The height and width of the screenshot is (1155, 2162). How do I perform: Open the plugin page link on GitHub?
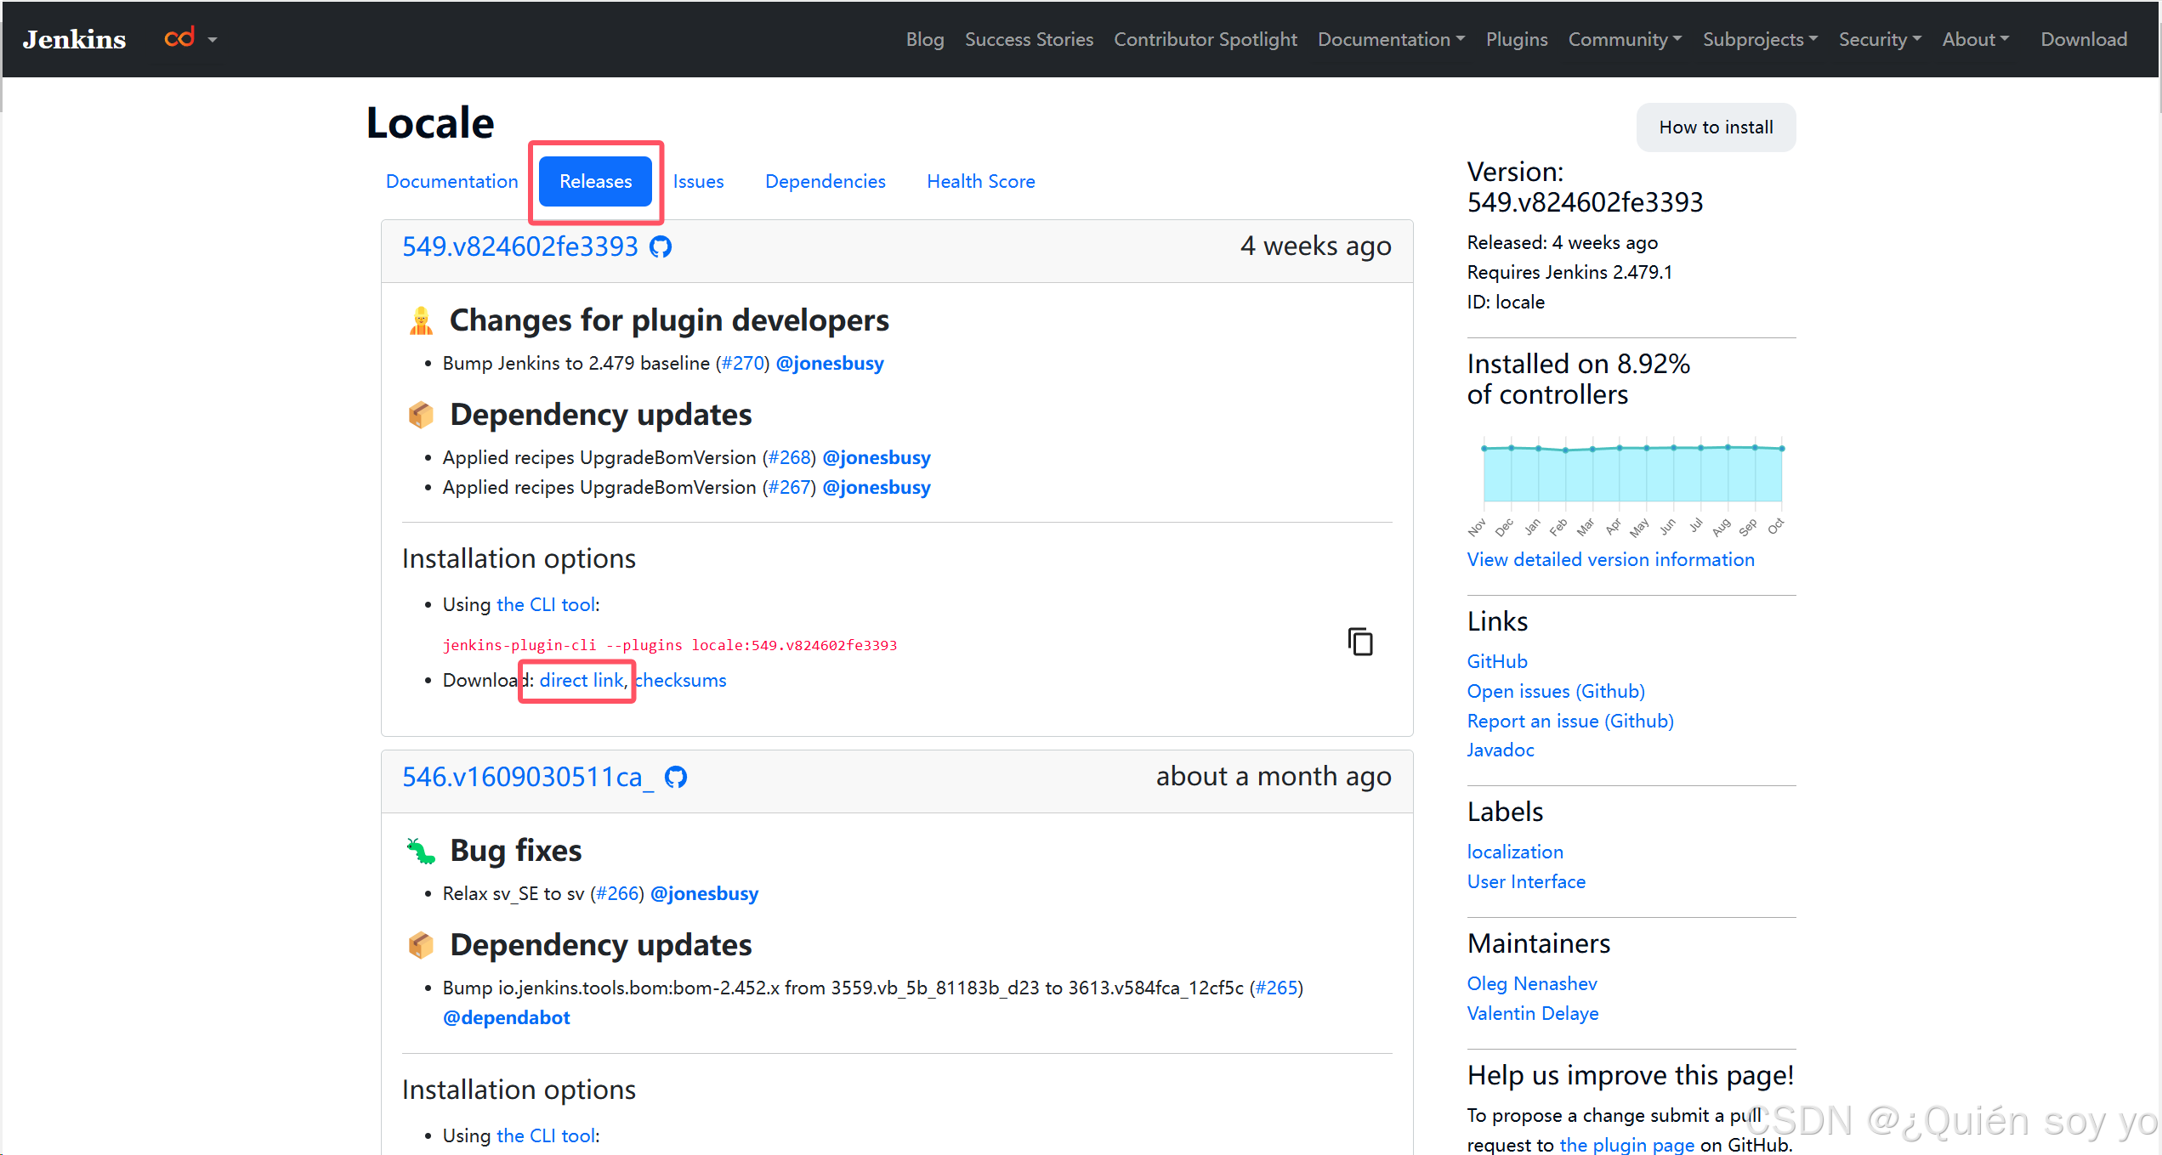pos(1626,1145)
